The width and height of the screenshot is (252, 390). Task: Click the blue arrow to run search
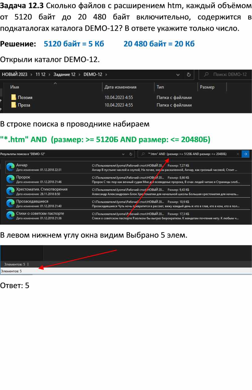[x=246, y=154]
